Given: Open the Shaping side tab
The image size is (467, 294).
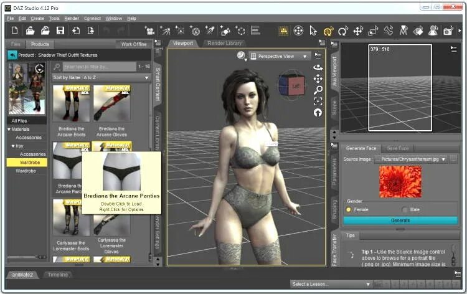Looking at the screenshot, I should click(x=334, y=209).
